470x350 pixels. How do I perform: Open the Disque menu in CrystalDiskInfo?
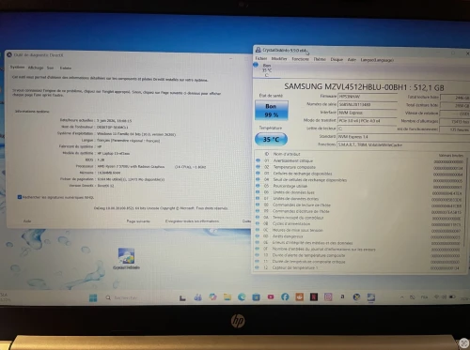click(x=337, y=59)
